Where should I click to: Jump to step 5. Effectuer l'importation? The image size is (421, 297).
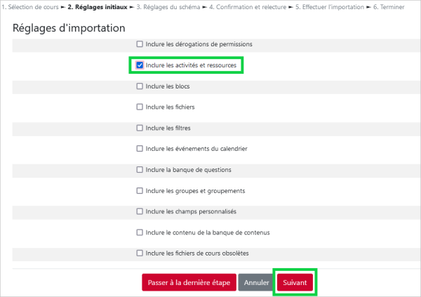tap(330, 7)
